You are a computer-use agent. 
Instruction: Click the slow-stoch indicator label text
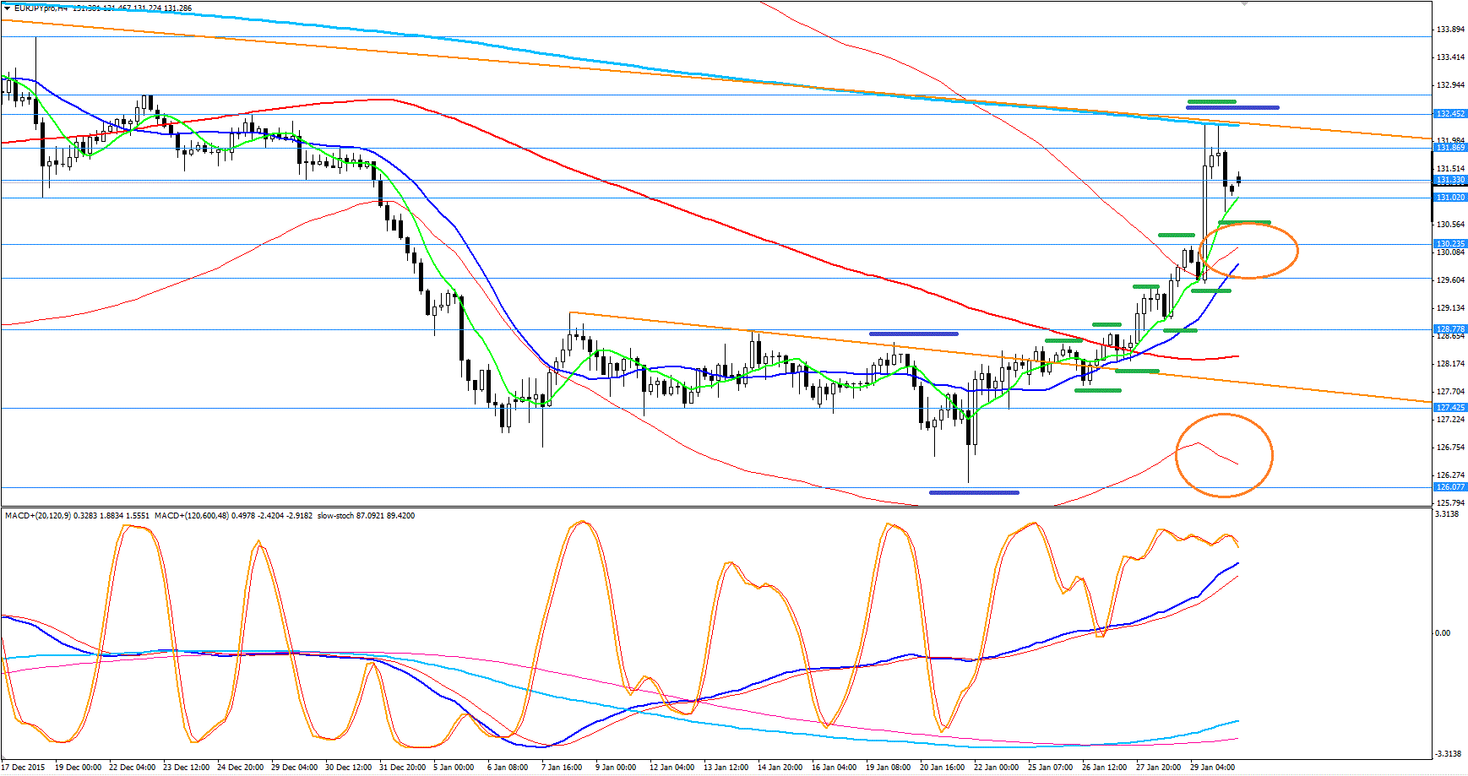335,515
